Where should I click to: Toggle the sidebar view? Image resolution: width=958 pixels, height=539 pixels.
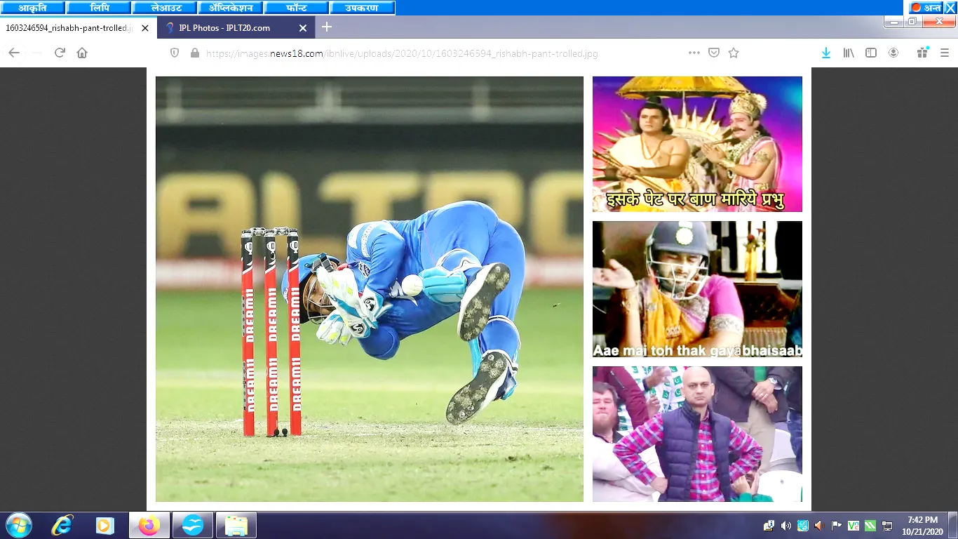(871, 53)
